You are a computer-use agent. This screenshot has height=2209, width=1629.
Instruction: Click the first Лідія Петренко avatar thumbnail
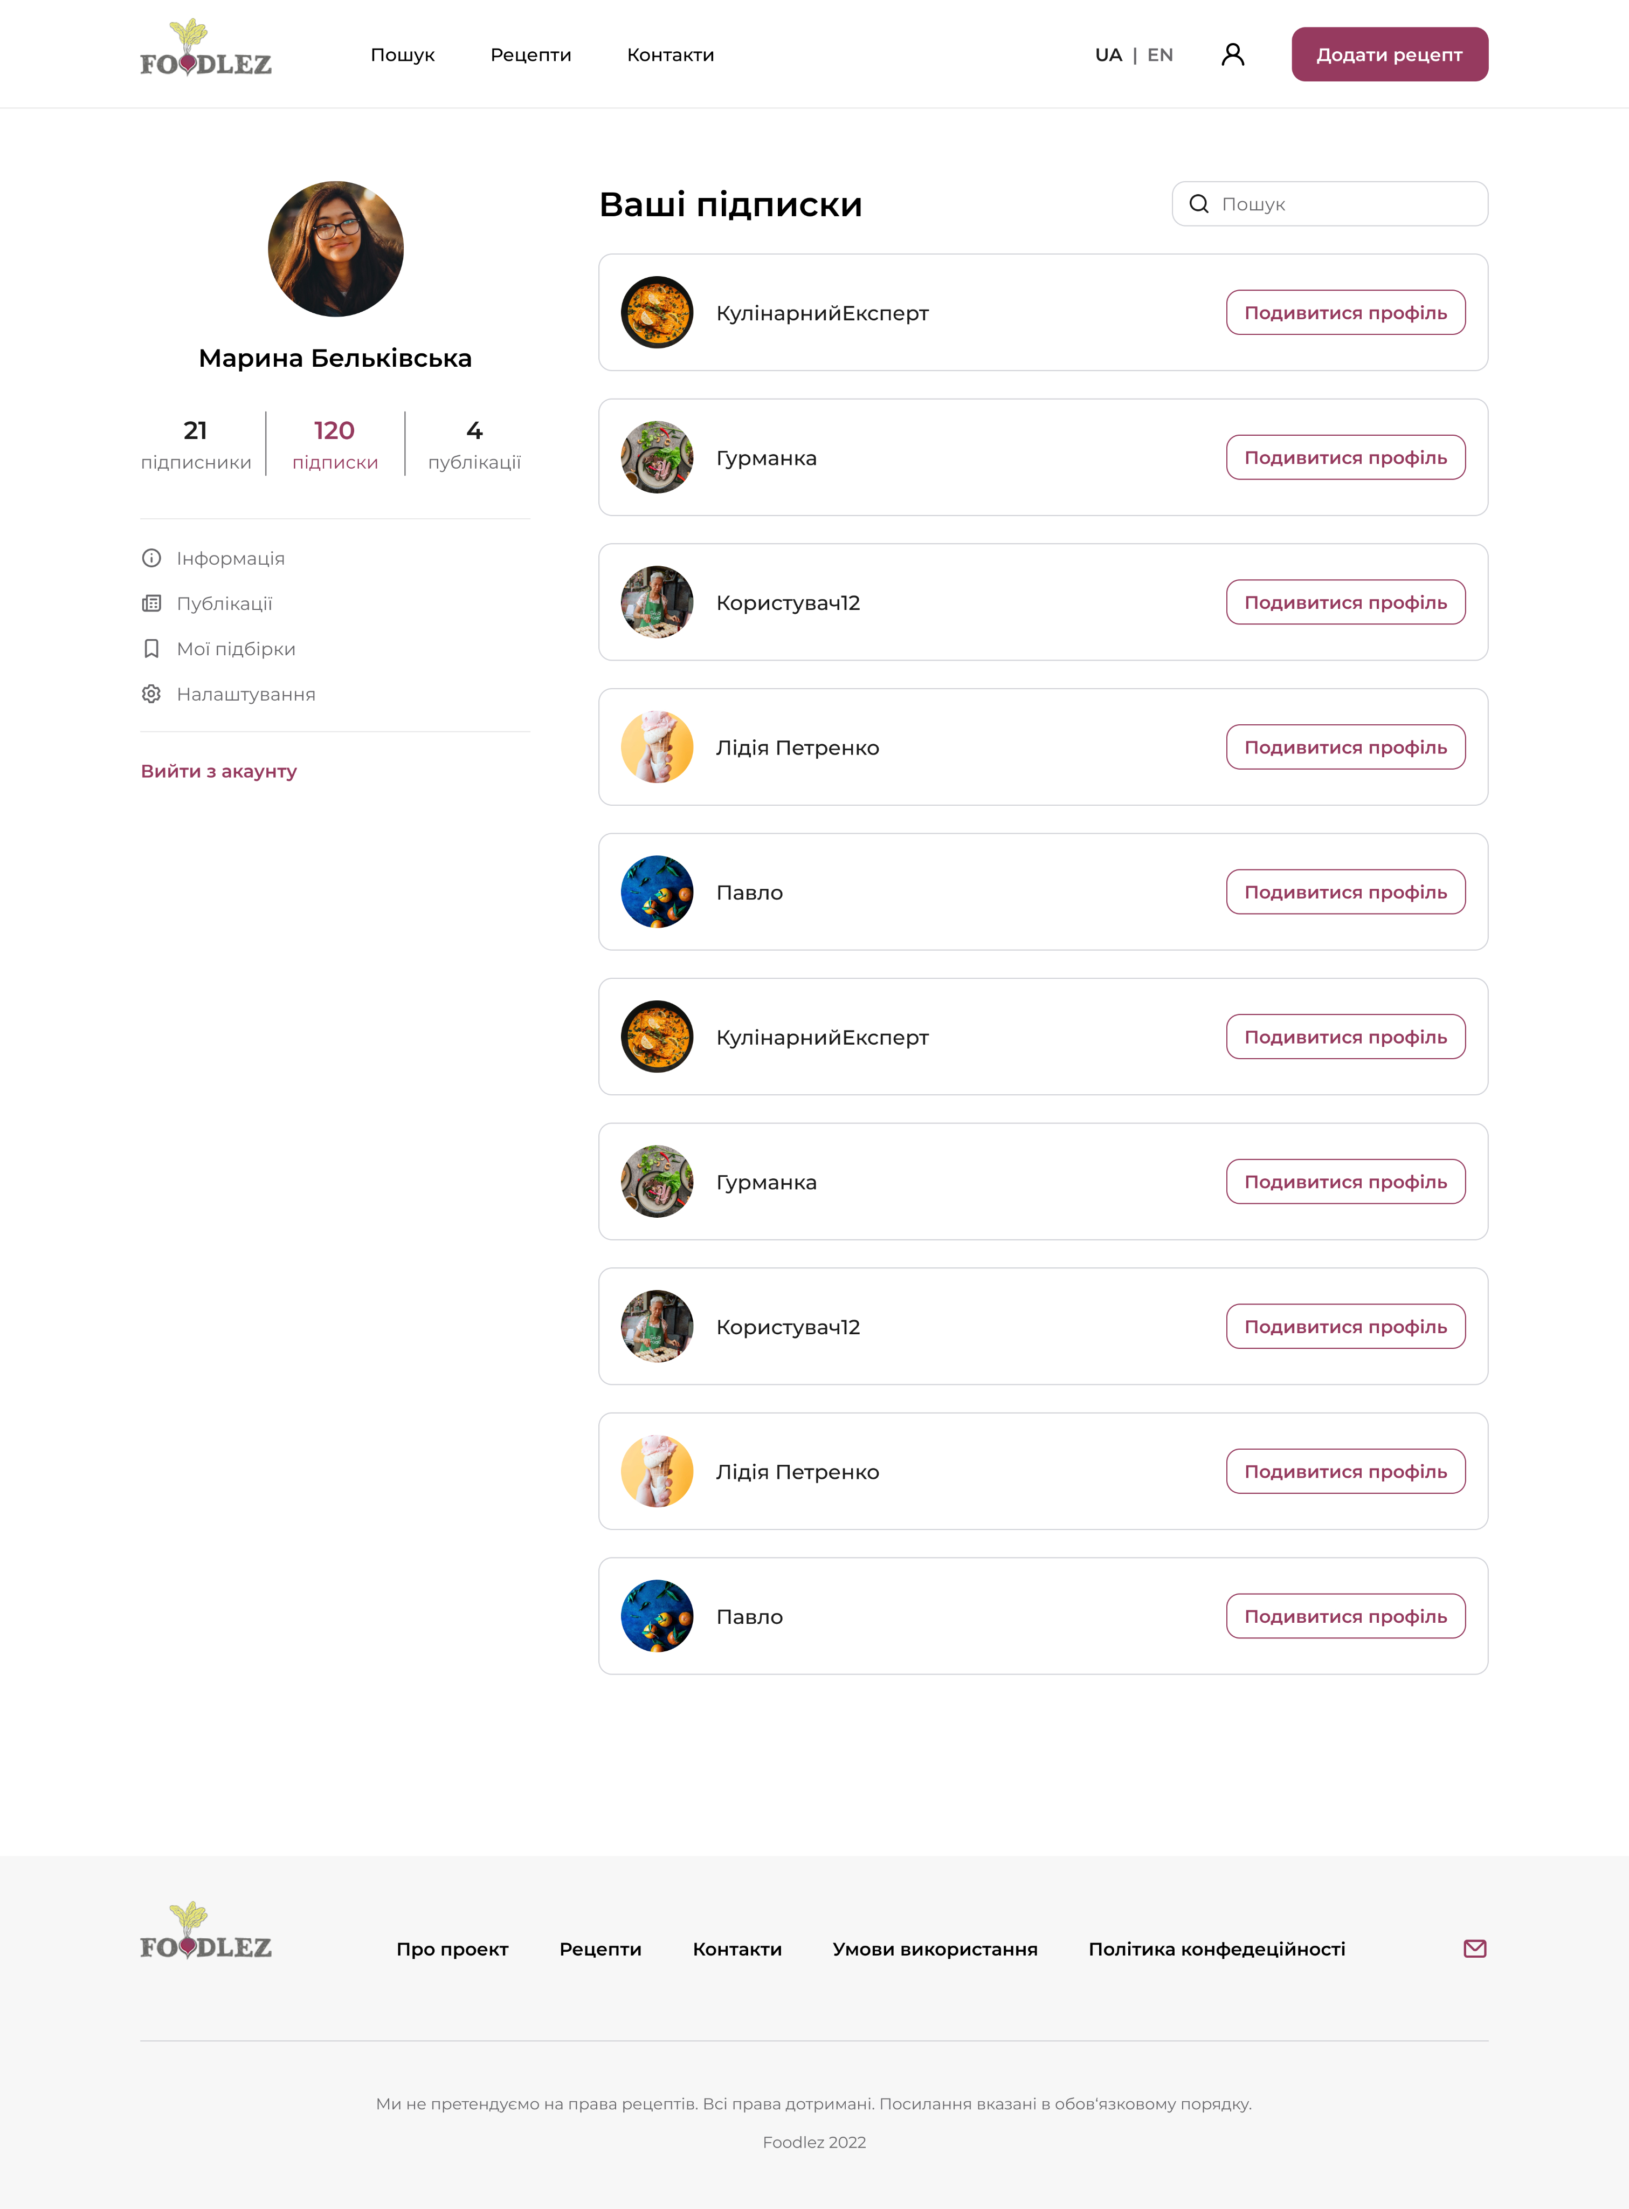click(657, 748)
